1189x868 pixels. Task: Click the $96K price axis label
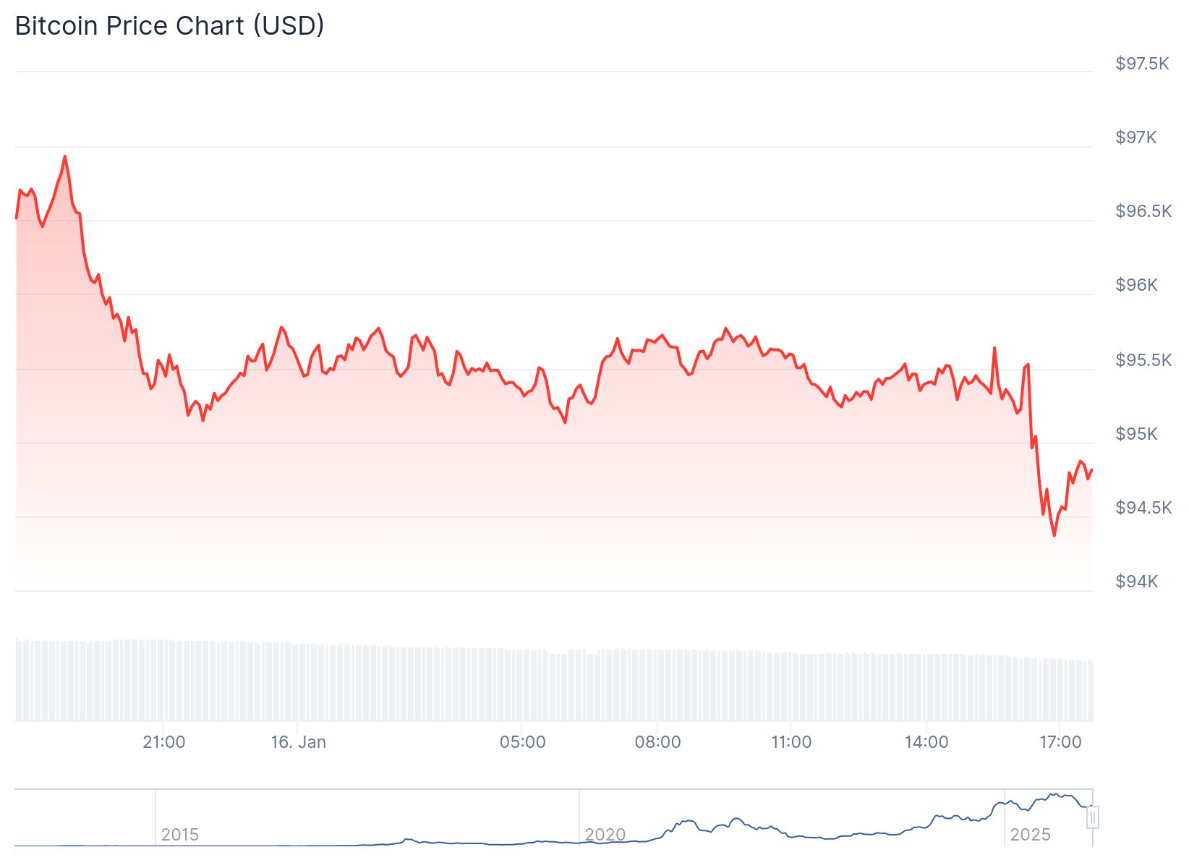click(x=1136, y=285)
